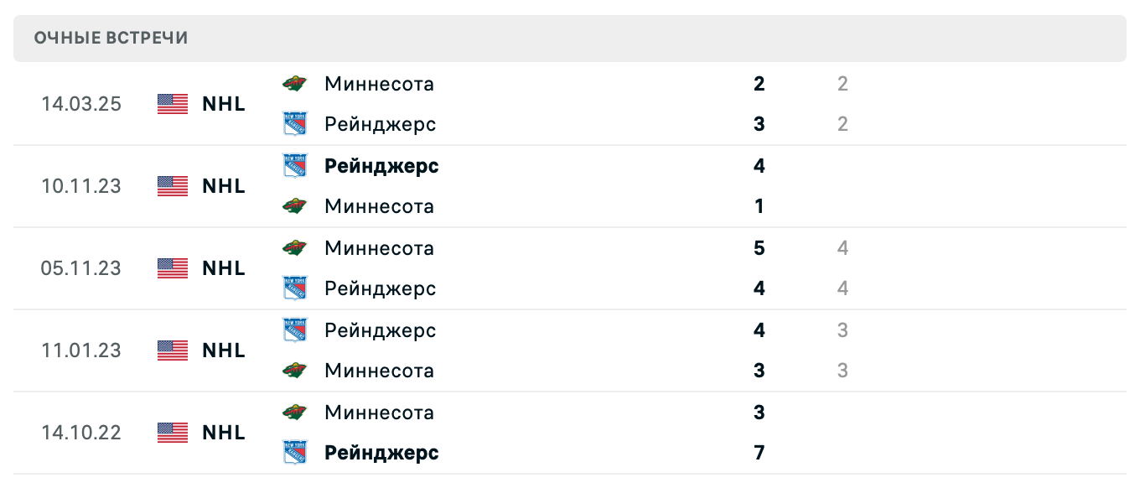Select bold Рейнджерс team name in 10.11.23 match
Viewport: 1140px width, 488px height.
[381, 166]
